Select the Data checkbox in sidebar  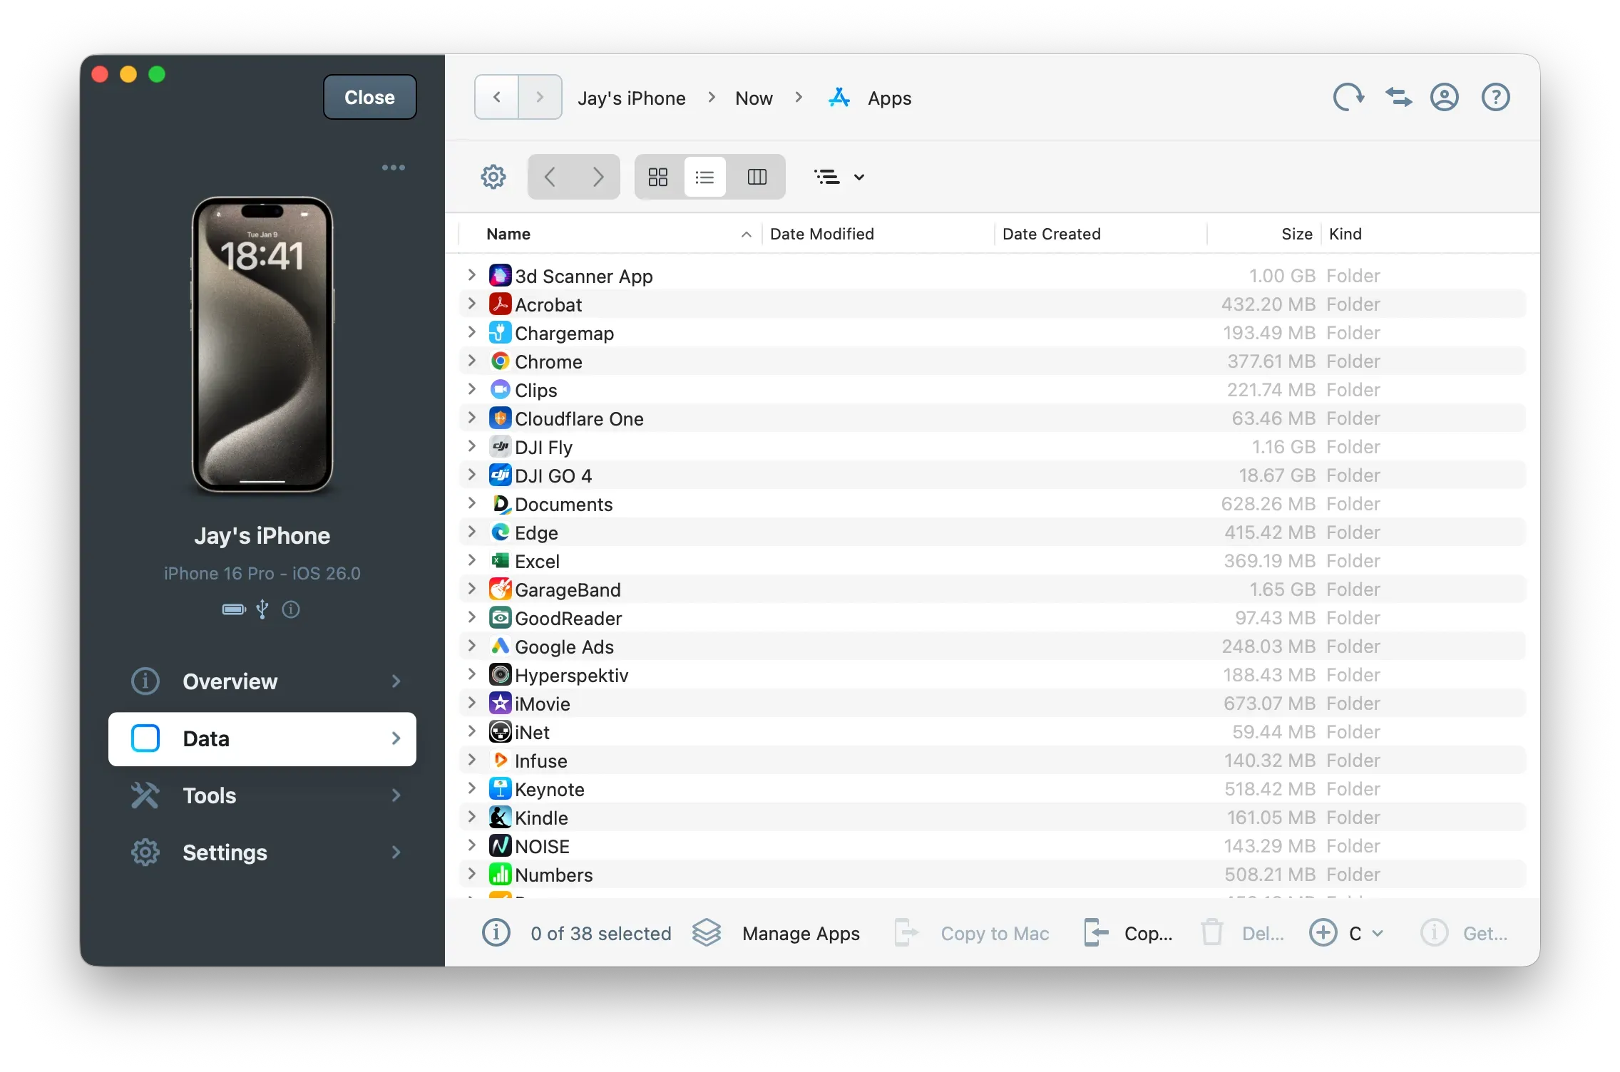click(145, 738)
